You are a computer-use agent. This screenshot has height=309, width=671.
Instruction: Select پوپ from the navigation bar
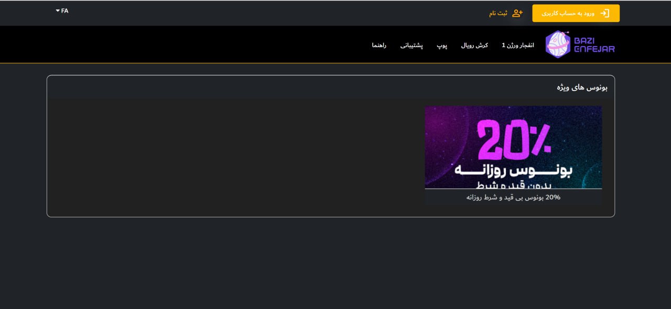click(x=442, y=45)
